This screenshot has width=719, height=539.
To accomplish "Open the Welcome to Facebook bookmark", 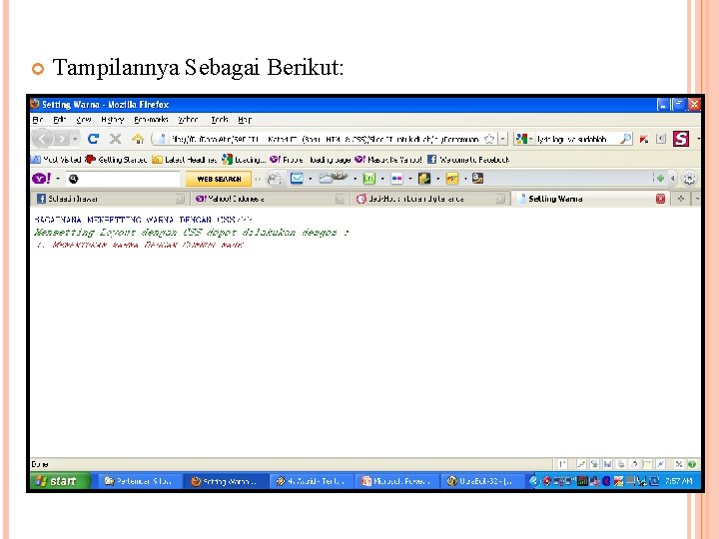I will tap(468, 160).
